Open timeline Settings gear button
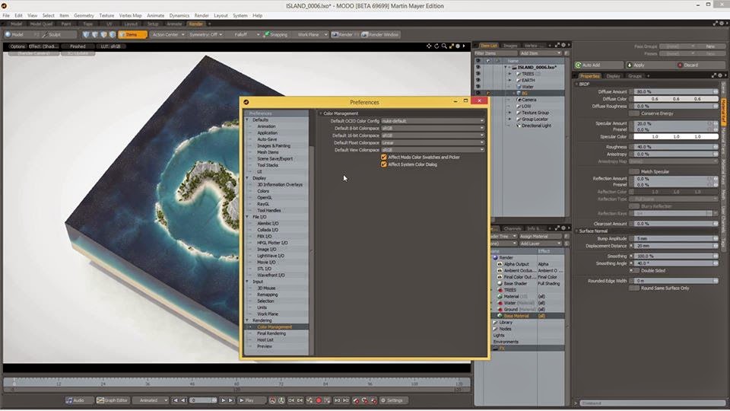730x411 pixels. click(x=392, y=400)
